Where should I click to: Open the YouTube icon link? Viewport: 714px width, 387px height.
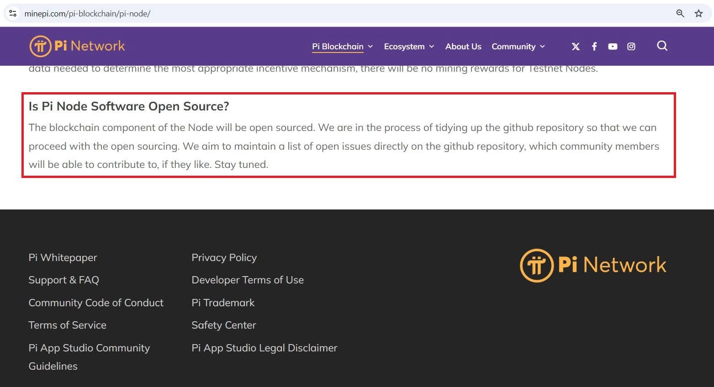pyautogui.click(x=613, y=47)
